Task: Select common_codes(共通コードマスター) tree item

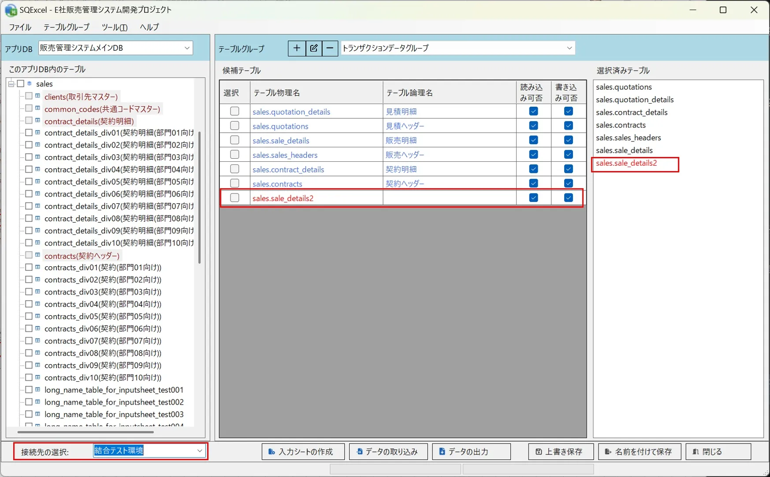Action: tap(102, 109)
